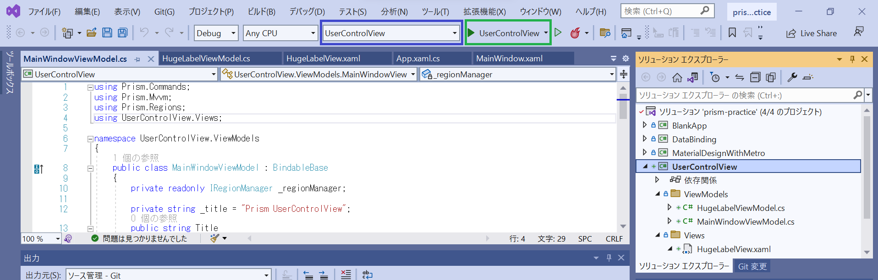Open the output source dropdown showing Git

tap(168, 275)
